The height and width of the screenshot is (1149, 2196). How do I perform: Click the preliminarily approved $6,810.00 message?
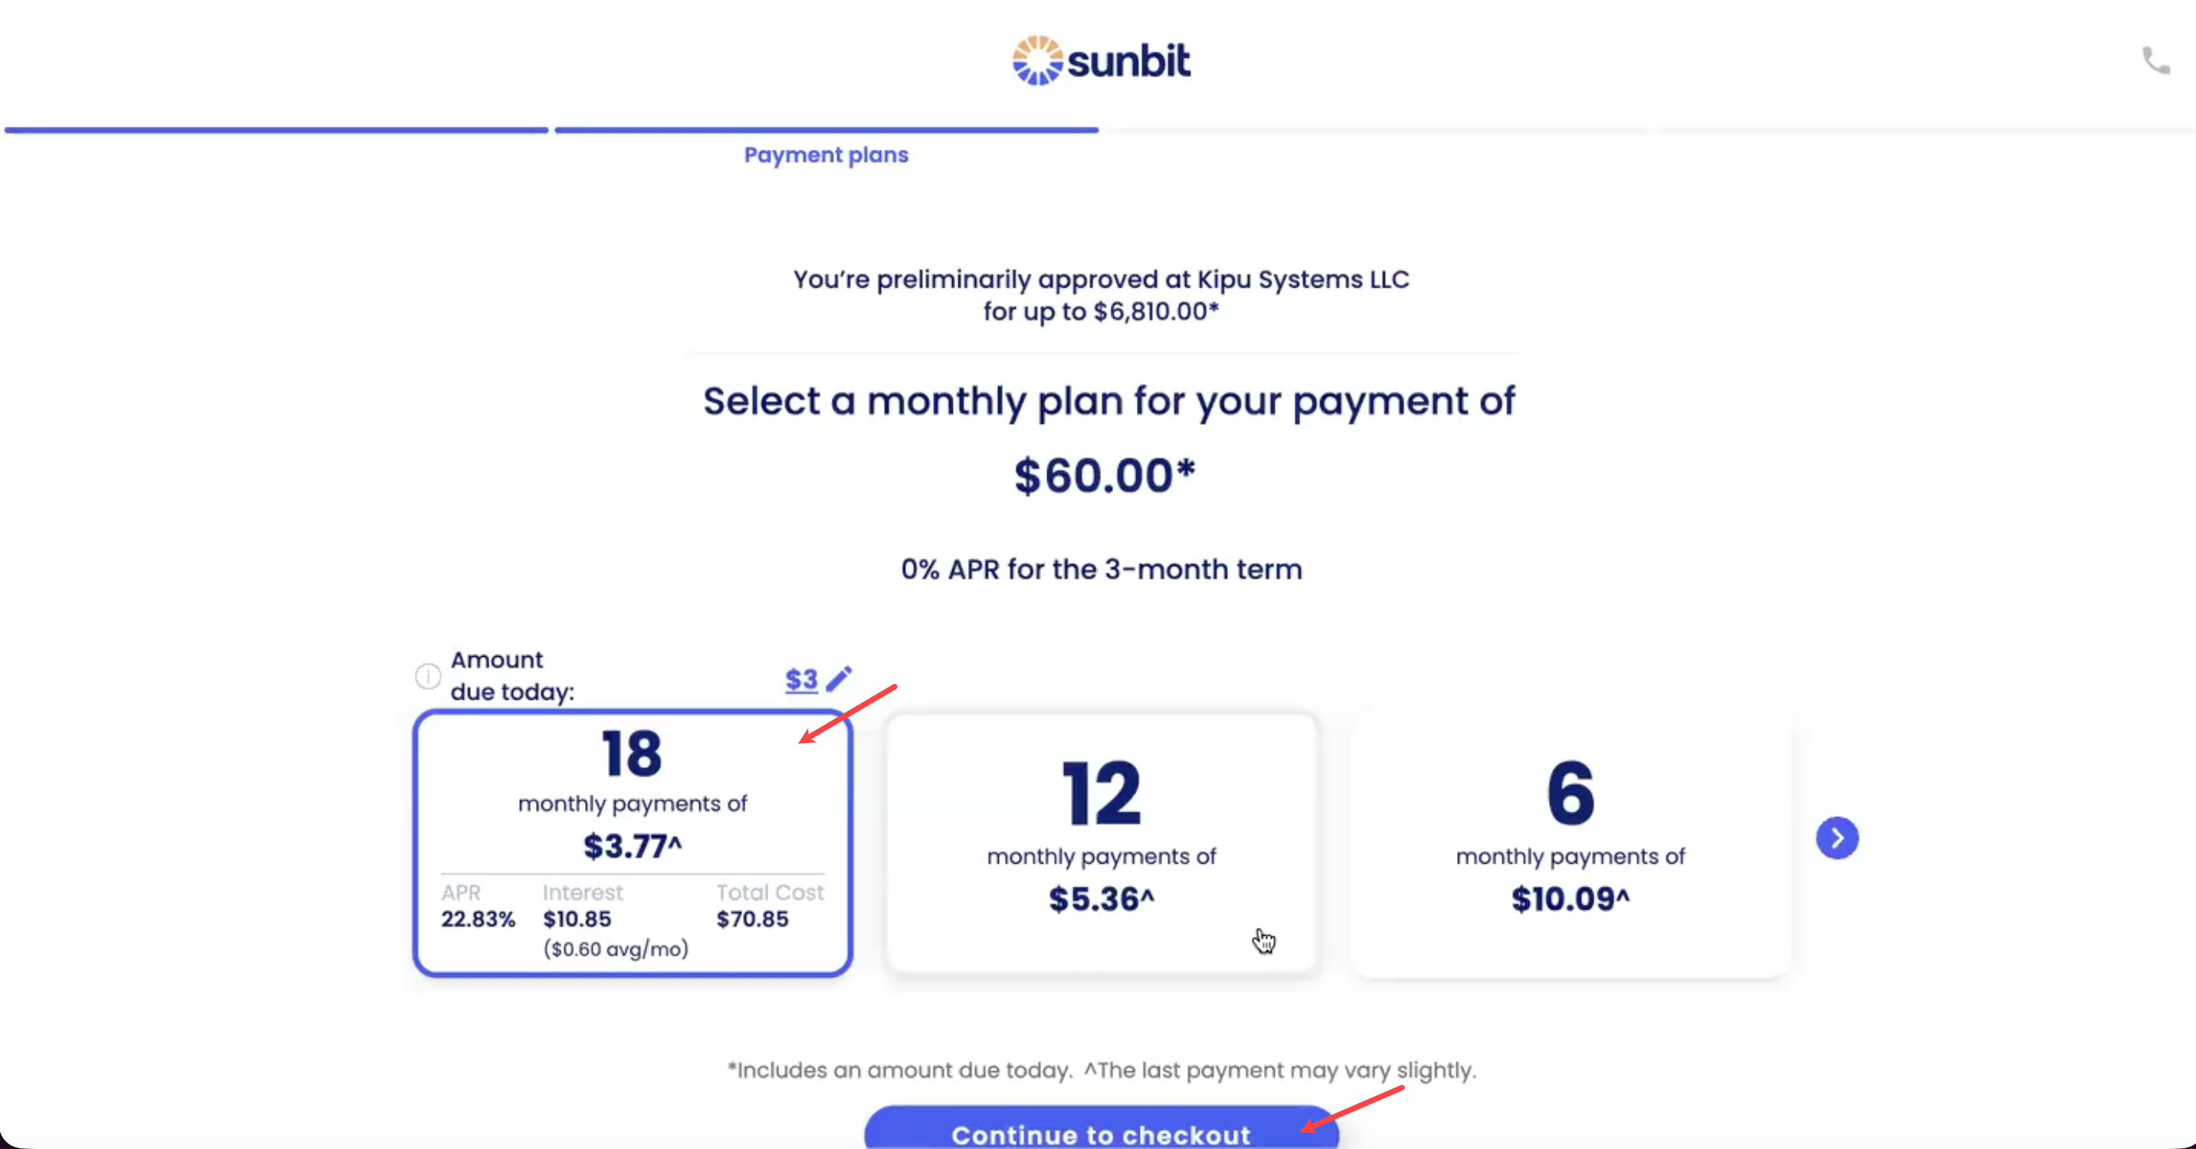(x=1101, y=295)
